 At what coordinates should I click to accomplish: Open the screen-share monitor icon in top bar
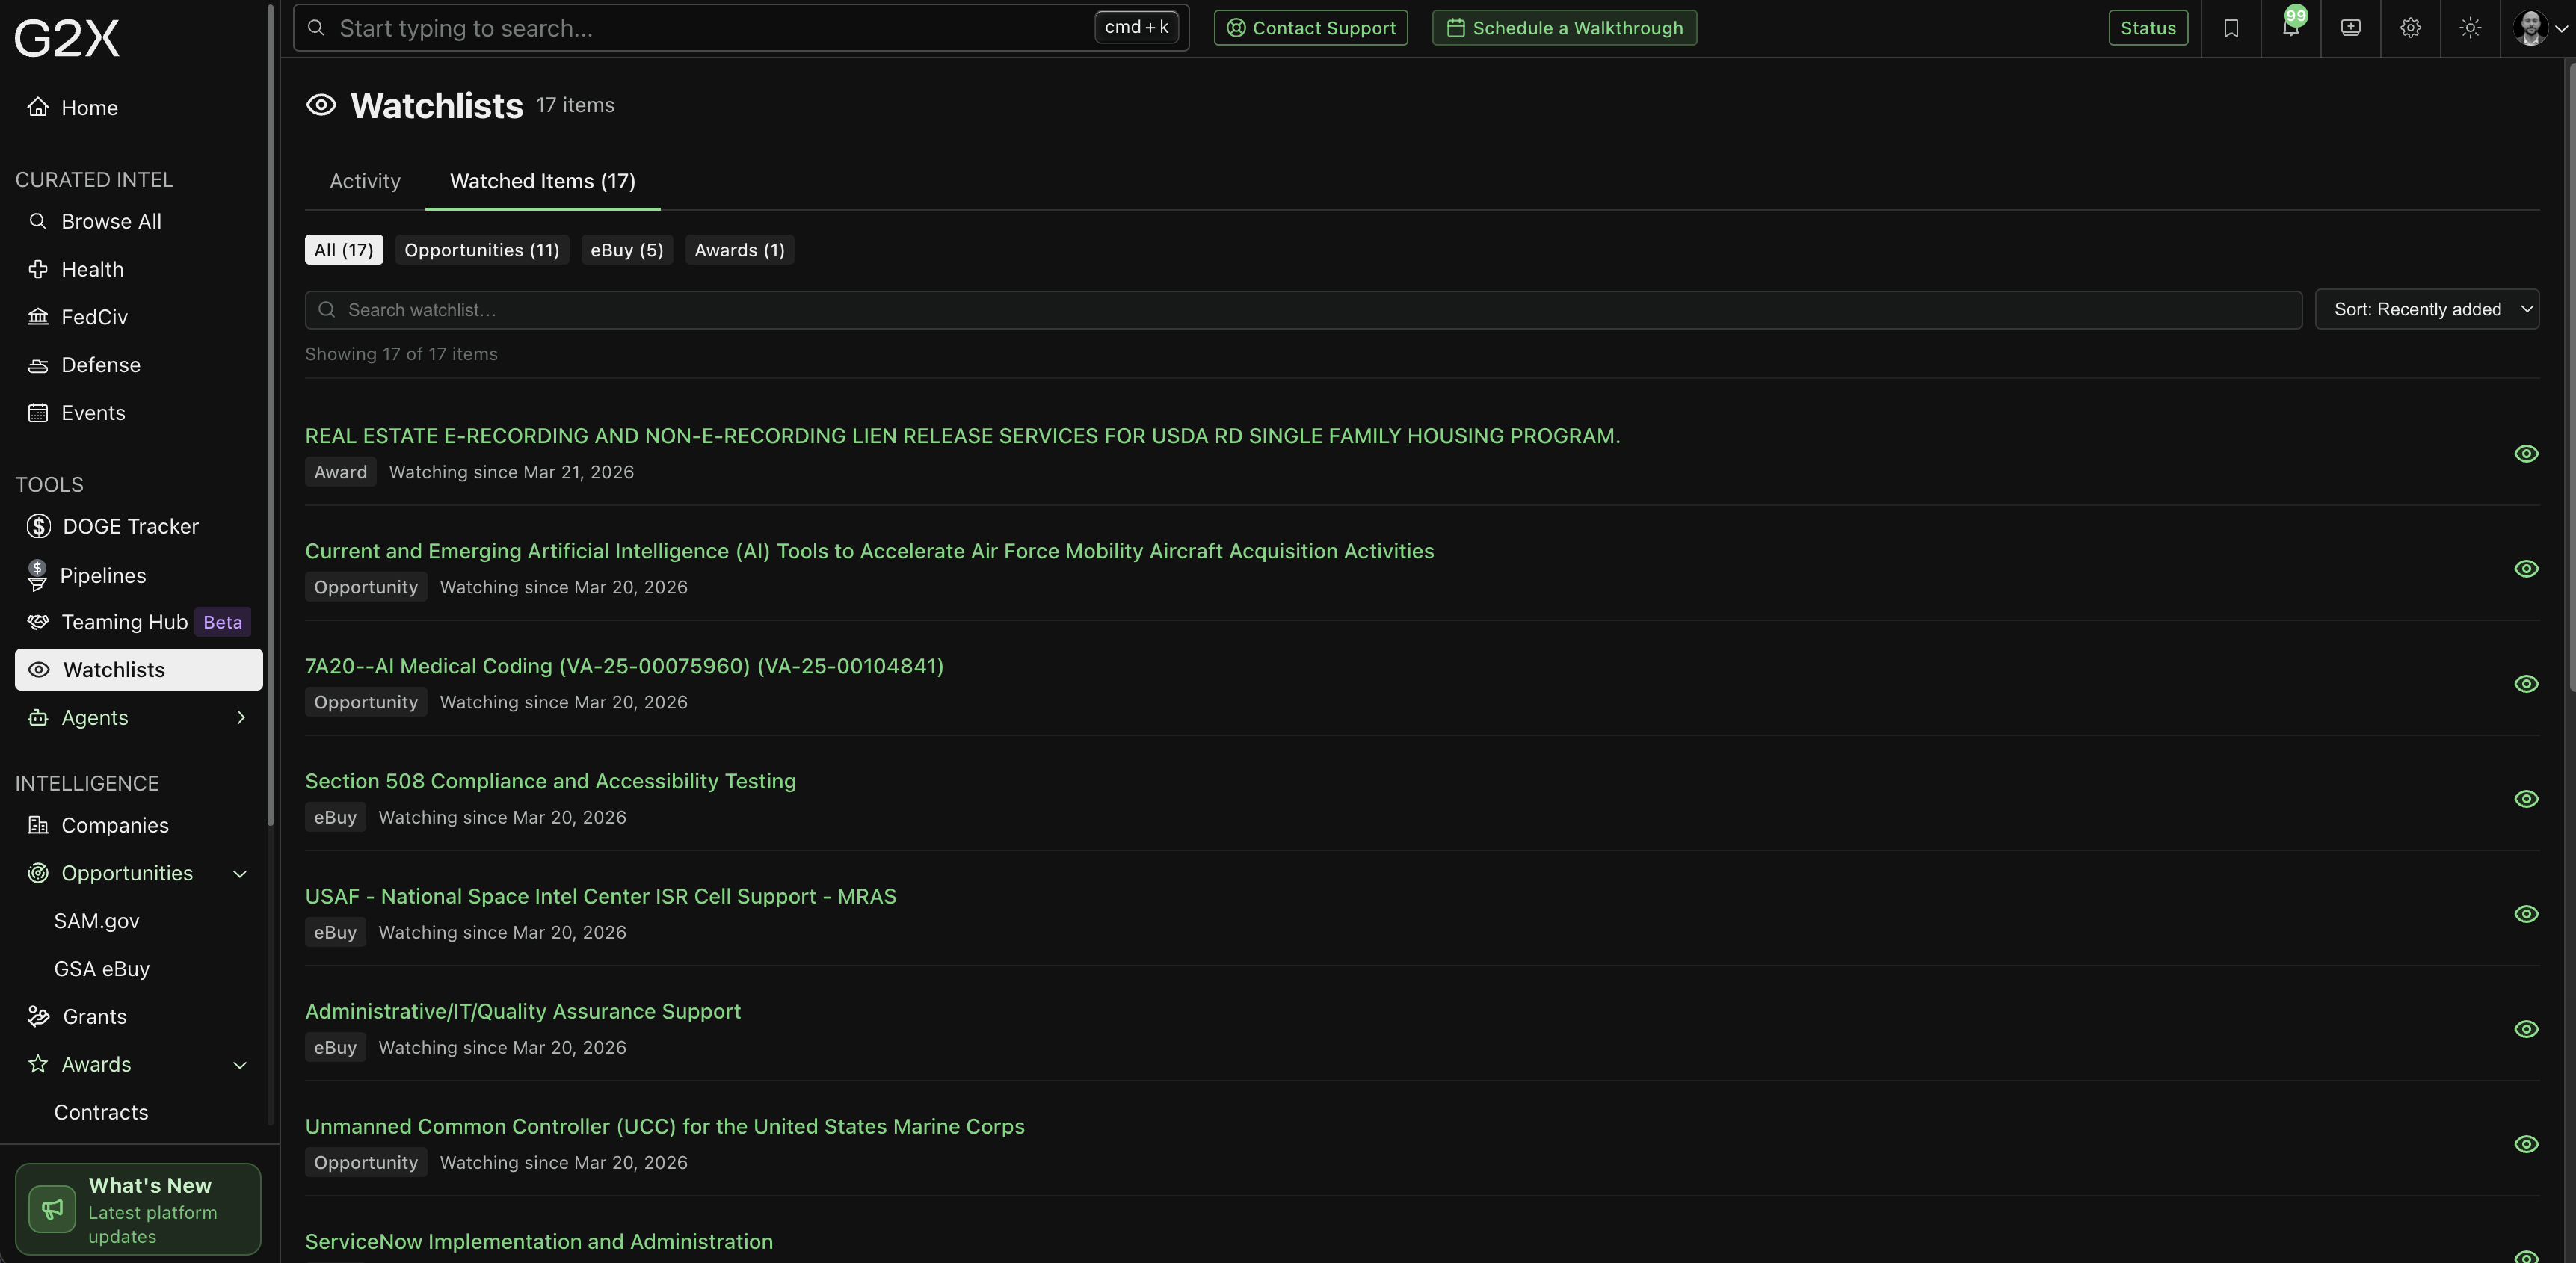(x=2351, y=28)
